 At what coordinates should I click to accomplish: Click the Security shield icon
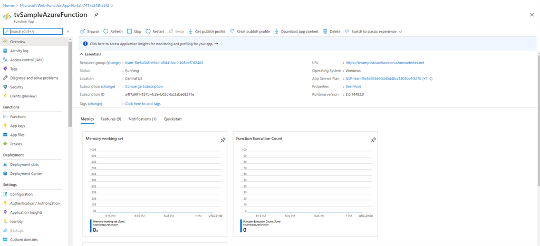(5, 87)
